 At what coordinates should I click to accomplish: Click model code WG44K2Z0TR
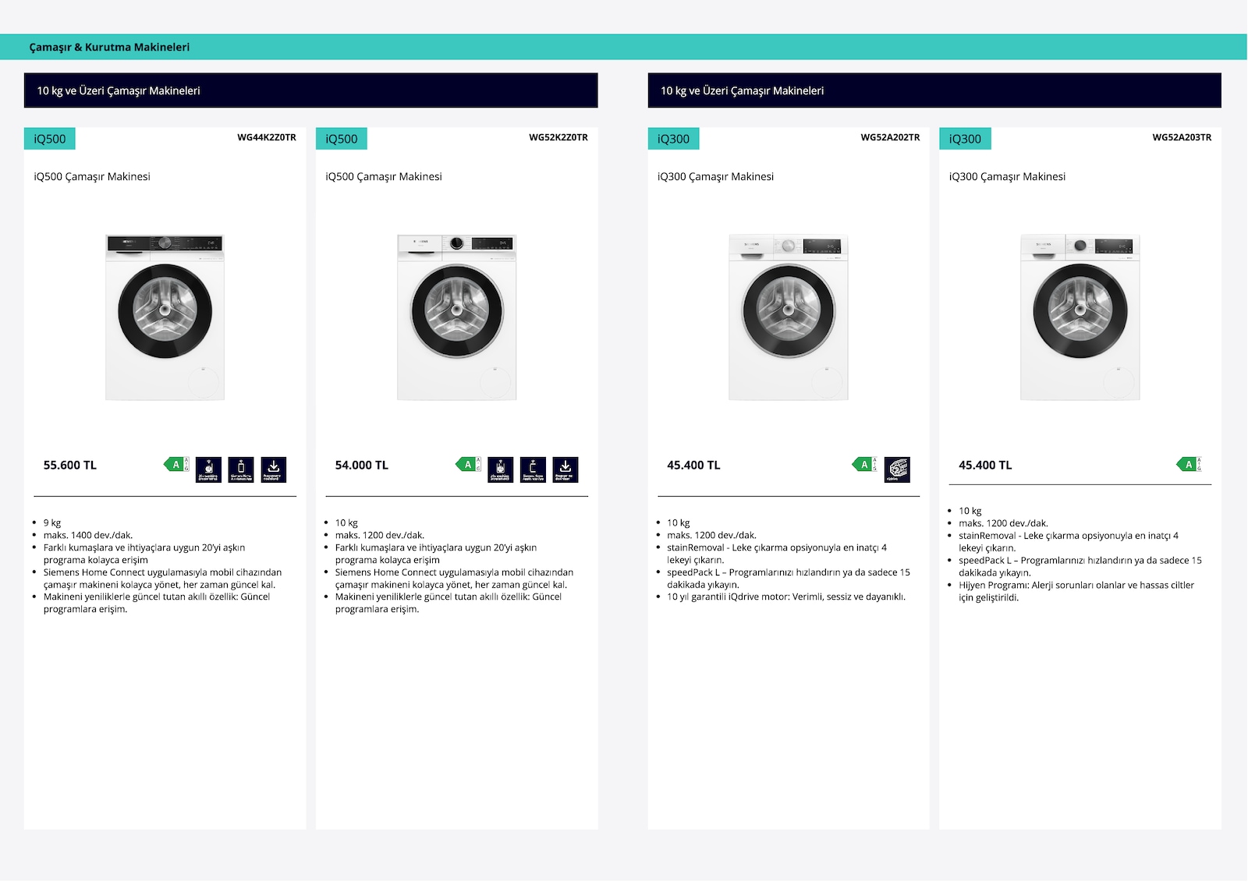[x=267, y=137]
